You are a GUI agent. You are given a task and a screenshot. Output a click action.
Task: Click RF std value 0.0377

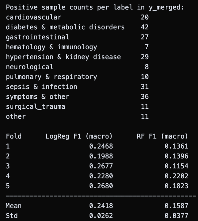point(176,216)
